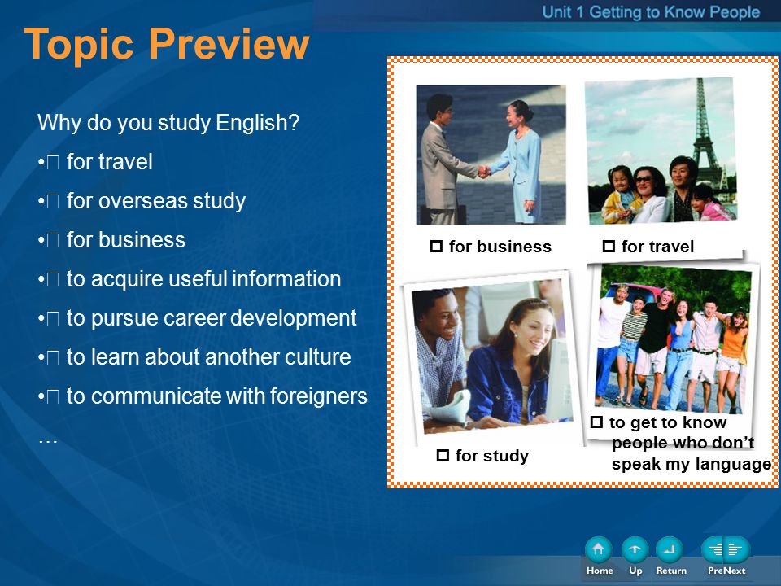The width and height of the screenshot is (781, 586).
Task: Go to the Home slide icon
Action: coord(598,550)
